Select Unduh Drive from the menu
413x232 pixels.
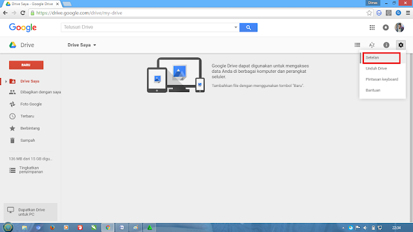pyautogui.click(x=383, y=68)
